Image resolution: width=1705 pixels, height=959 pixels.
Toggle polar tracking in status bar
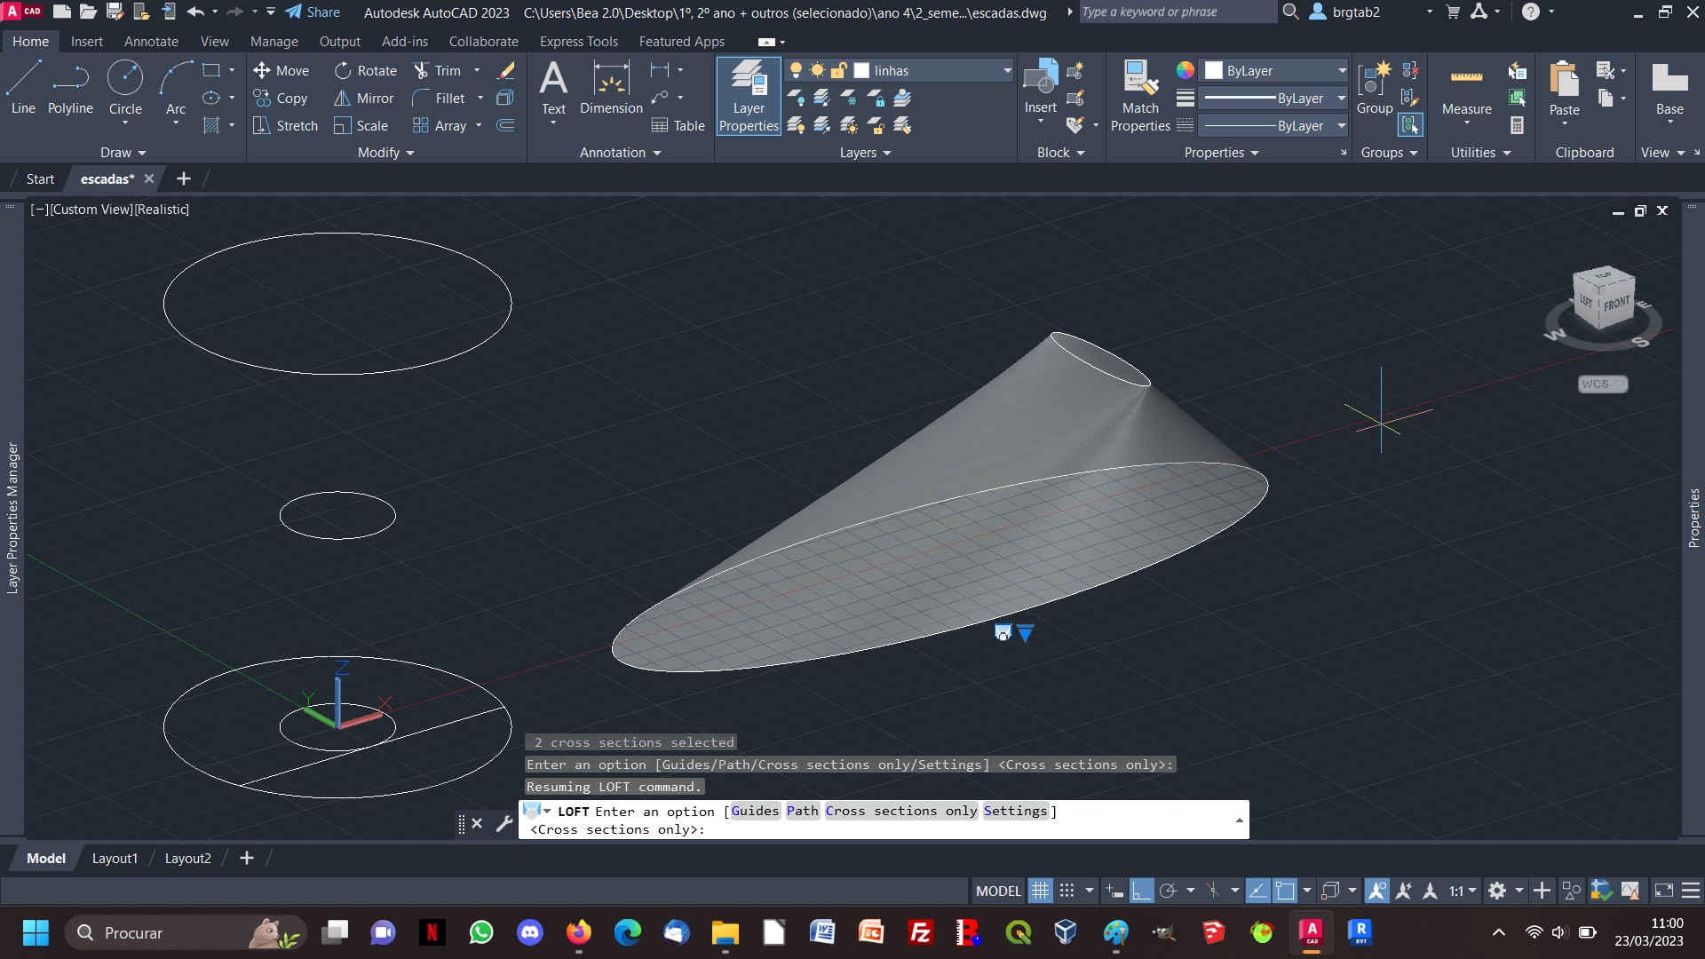click(x=1168, y=890)
